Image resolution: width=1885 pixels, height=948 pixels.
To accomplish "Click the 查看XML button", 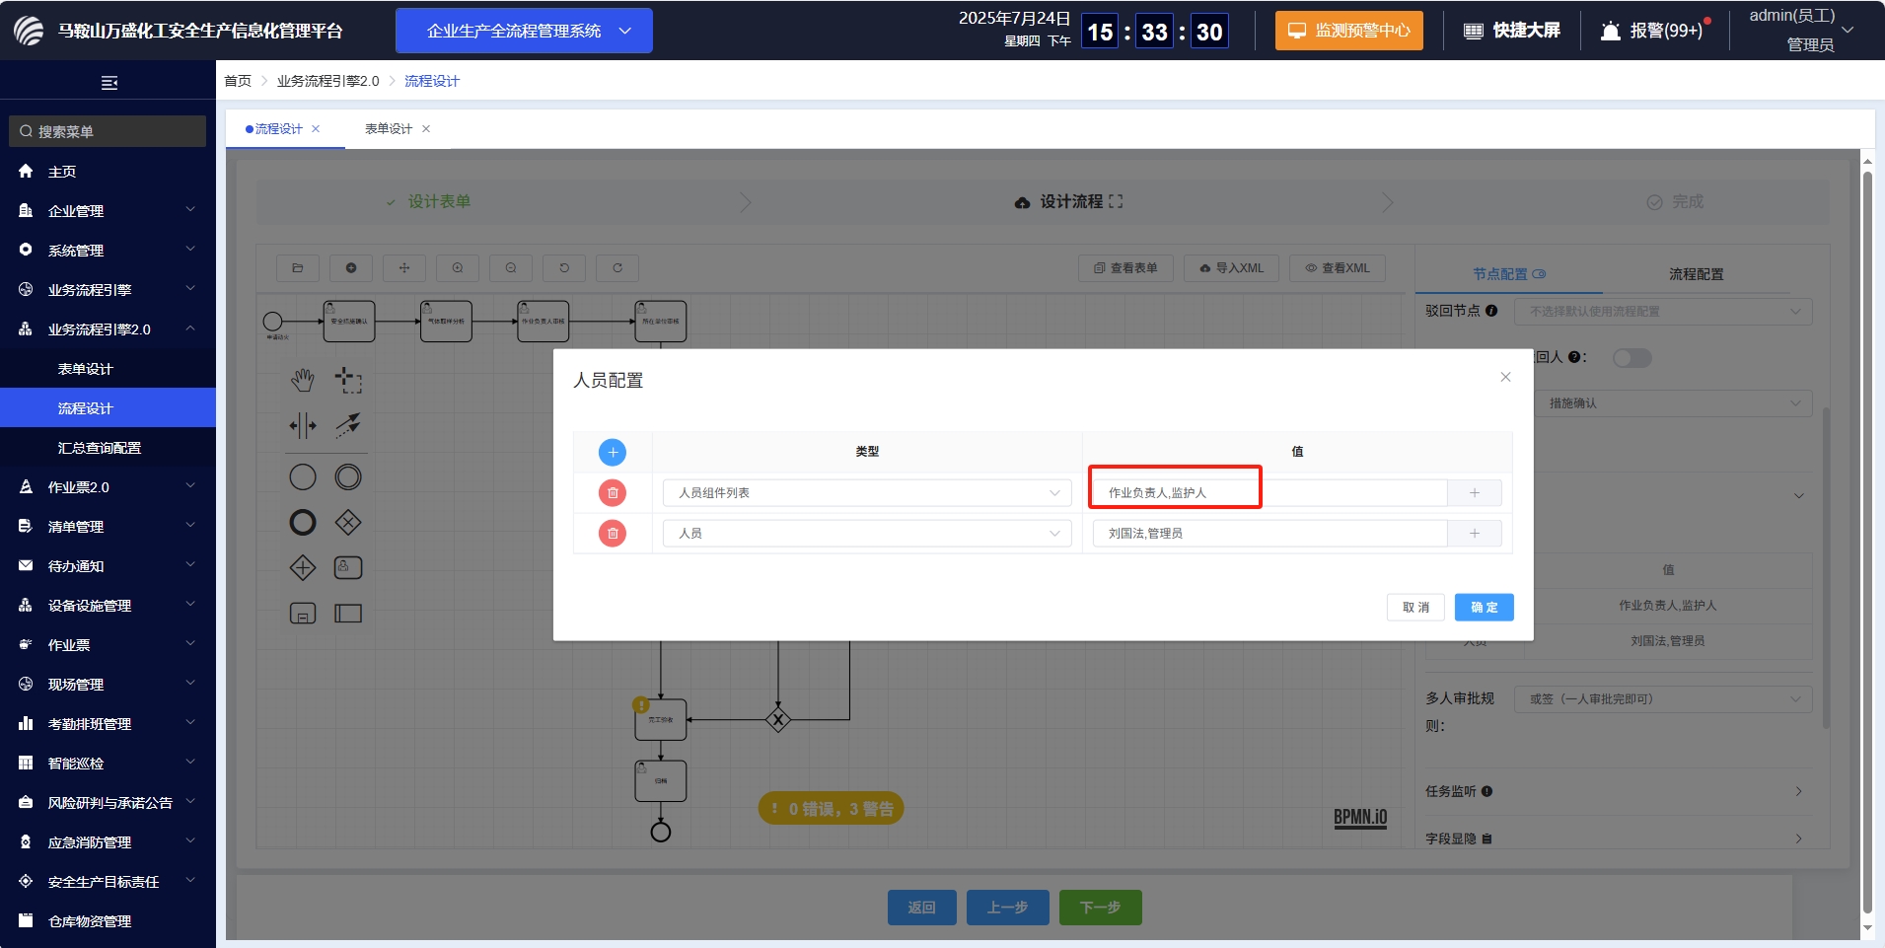I will tap(1338, 268).
